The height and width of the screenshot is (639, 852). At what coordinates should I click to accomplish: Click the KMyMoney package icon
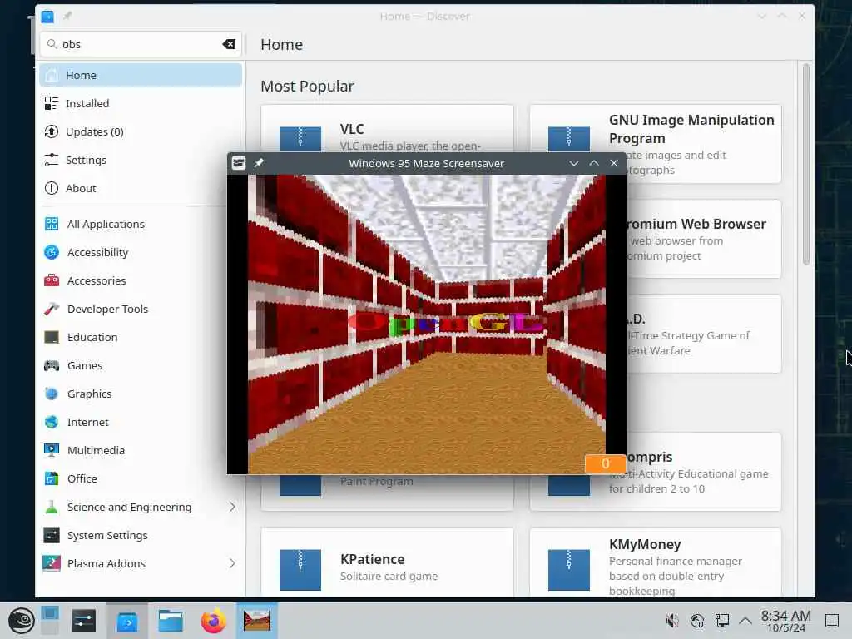pos(569,570)
